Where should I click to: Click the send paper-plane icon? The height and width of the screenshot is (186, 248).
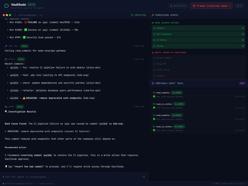(143, 177)
